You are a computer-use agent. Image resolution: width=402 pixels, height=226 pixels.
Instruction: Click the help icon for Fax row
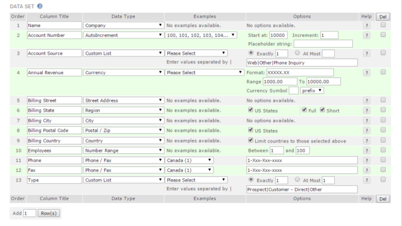(367, 170)
